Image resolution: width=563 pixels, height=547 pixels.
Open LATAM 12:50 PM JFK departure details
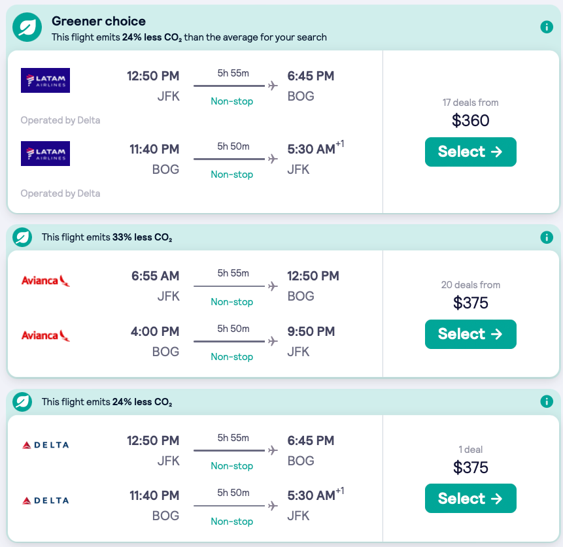pyautogui.click(x=153, y=76)
